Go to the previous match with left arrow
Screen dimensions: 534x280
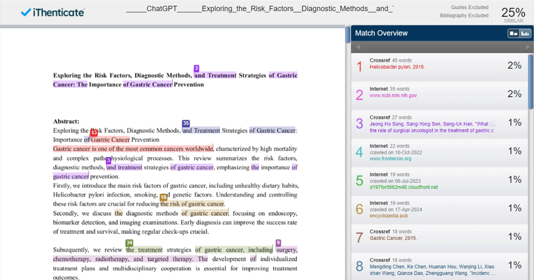coord(358,47)
